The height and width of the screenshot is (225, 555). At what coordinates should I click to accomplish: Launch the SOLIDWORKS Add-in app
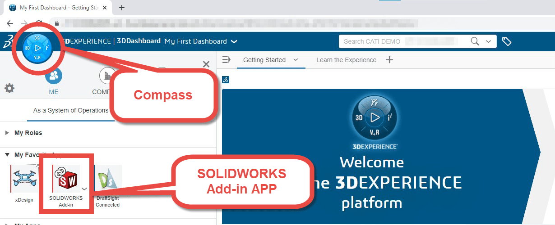tap(66, 179)
